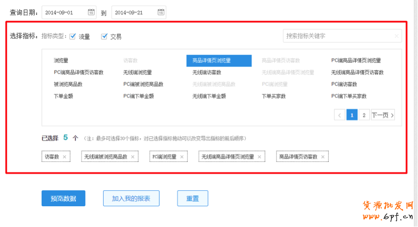Click the 访客数 selected tag label
Image resolution: width=418 pixels, height=227 pixels.
click(52, 157)
